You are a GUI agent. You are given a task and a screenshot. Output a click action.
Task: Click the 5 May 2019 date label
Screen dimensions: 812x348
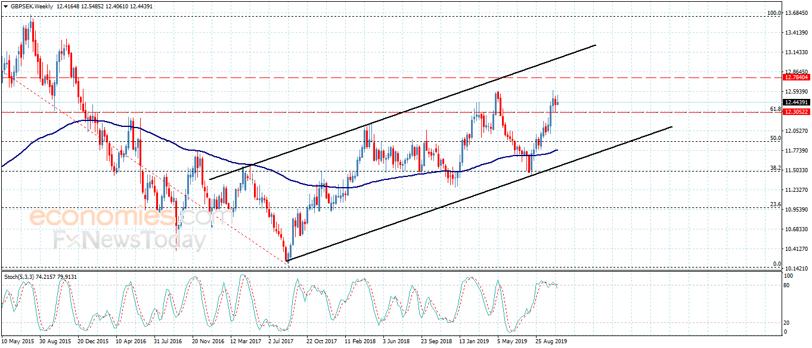tap(511, 341)
